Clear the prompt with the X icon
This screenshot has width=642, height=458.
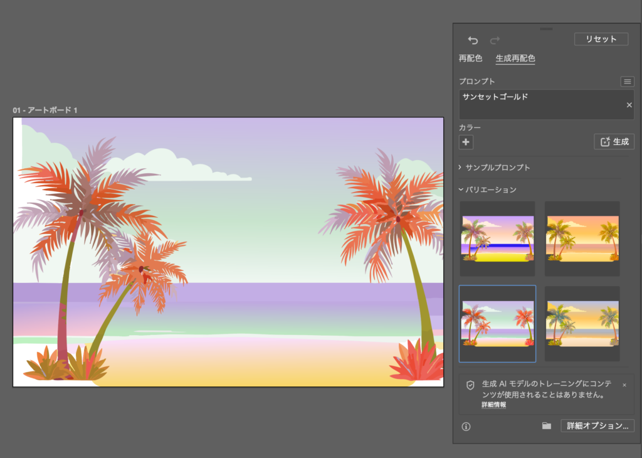coord(629,105)
